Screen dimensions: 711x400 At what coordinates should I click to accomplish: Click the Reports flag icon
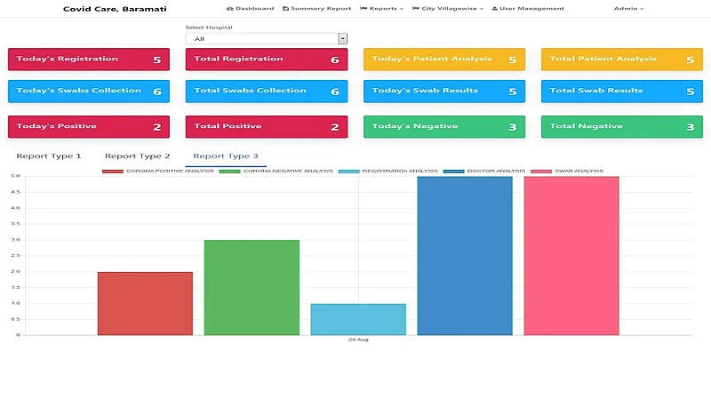coord(363,9)
